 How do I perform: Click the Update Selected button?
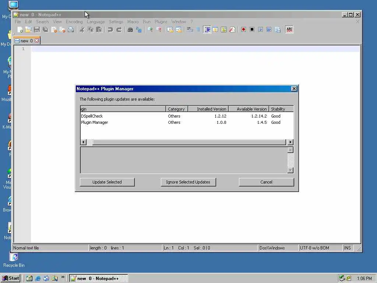[x=107, y=182]
